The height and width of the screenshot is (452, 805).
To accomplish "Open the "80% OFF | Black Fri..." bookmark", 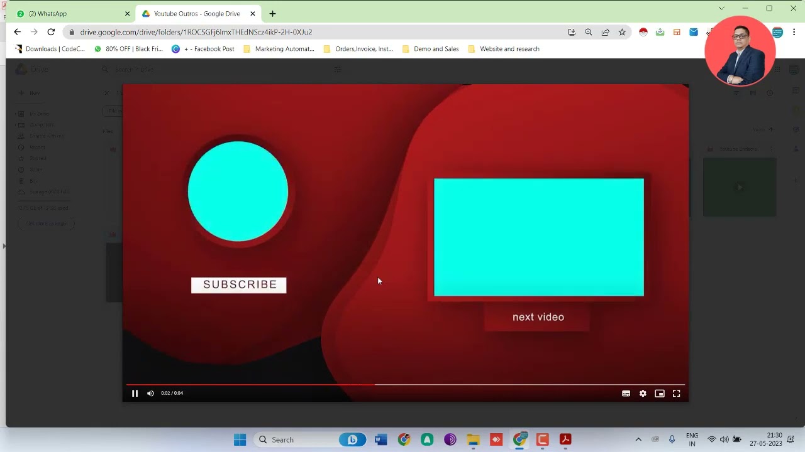I will 128,48.
